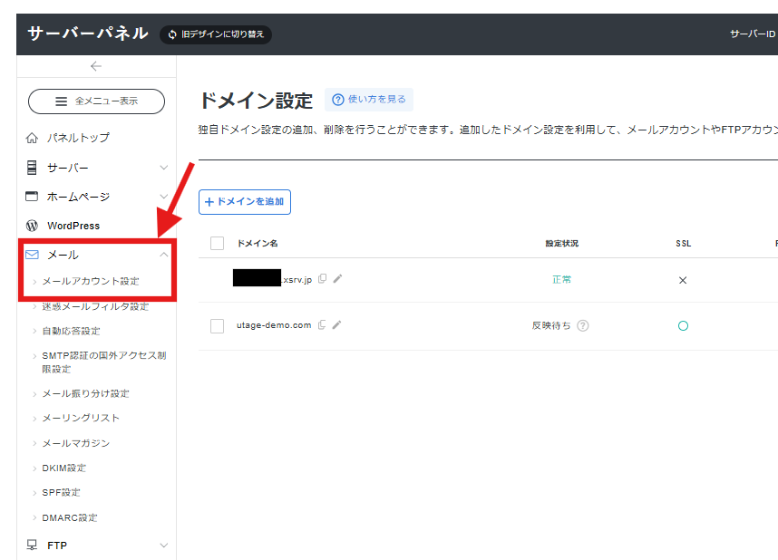This screenshot has width=778, height=560.
Task: Toggle the select-all checkbox in the table header
Action: [x=217, y=243]
